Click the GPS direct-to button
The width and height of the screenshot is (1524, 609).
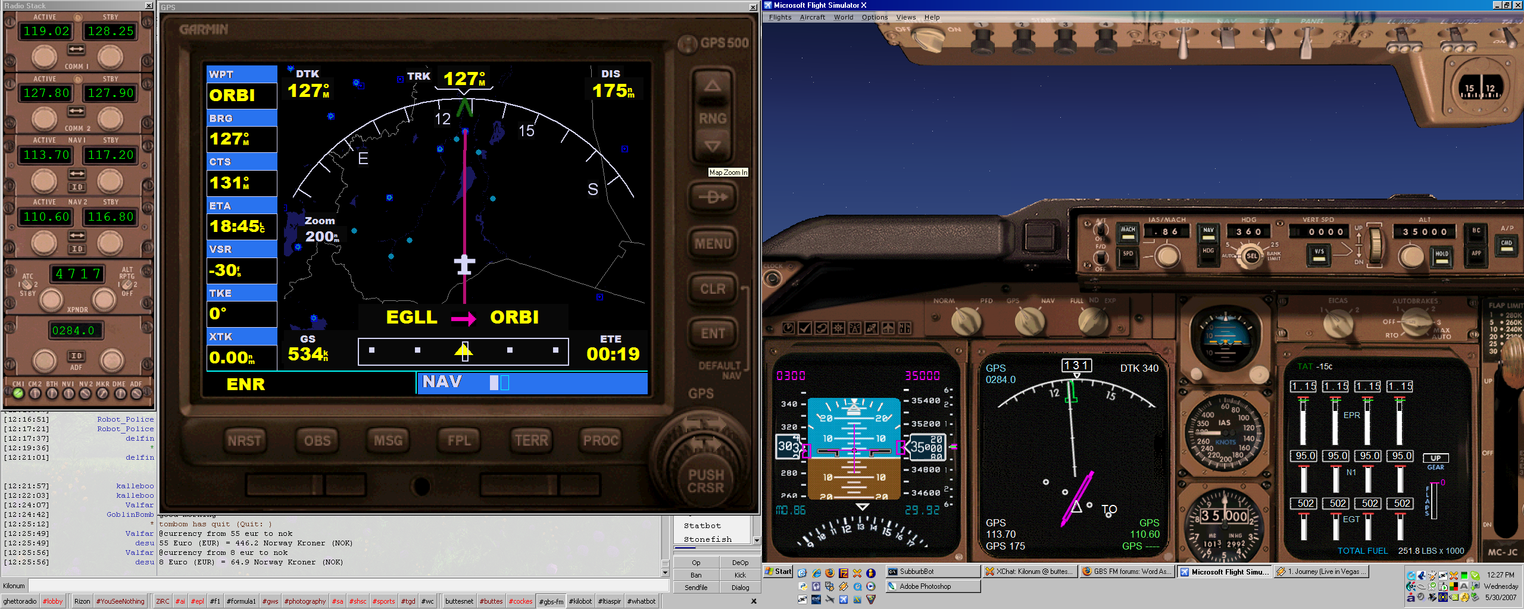(713, 196)
